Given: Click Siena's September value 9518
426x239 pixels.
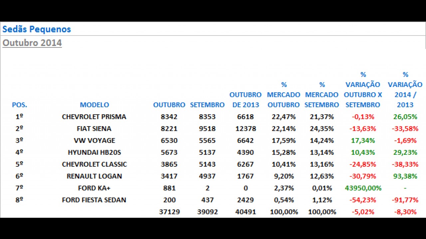Looking at the screenshot, I should 207,129.
